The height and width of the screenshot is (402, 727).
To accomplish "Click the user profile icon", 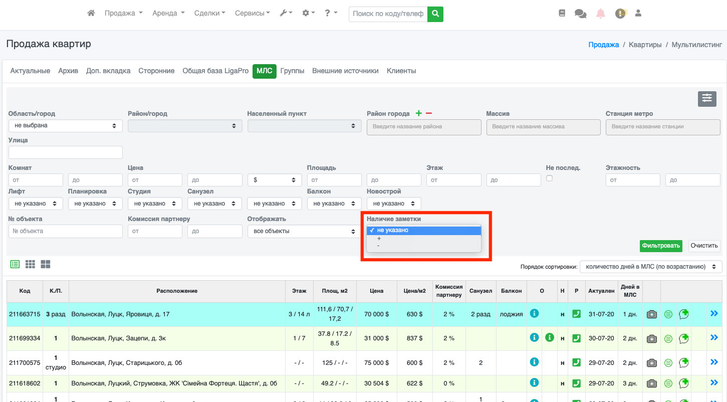I will (638, 14).
